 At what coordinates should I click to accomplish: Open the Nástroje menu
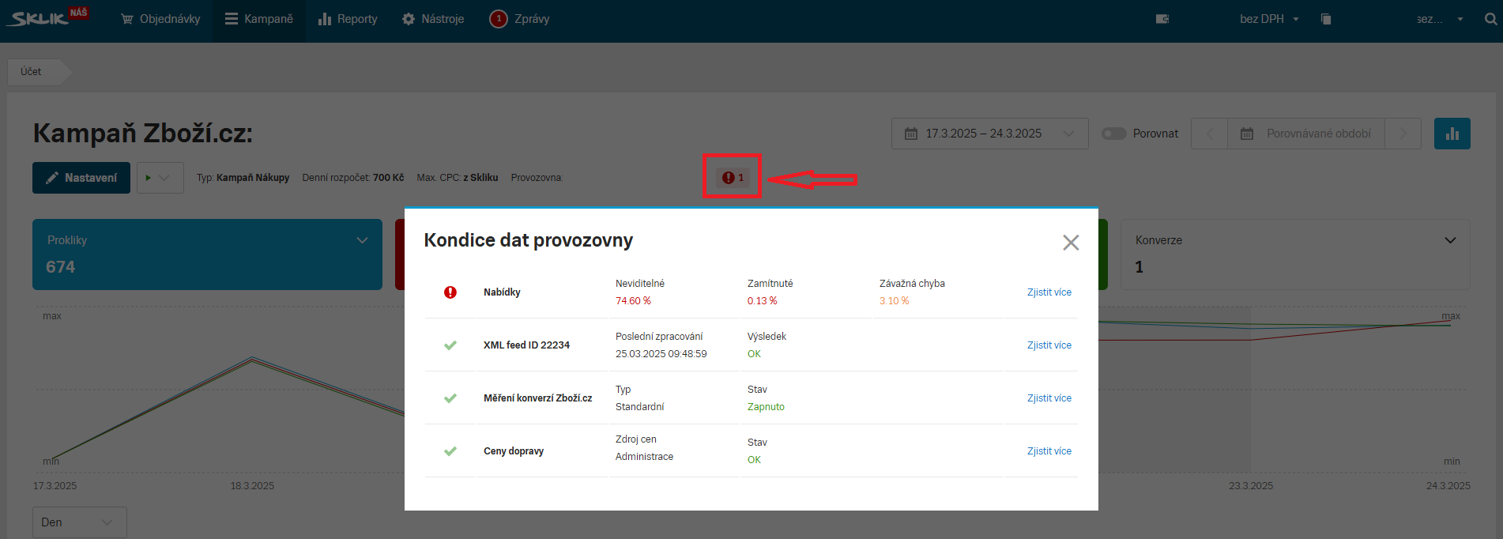433,19
